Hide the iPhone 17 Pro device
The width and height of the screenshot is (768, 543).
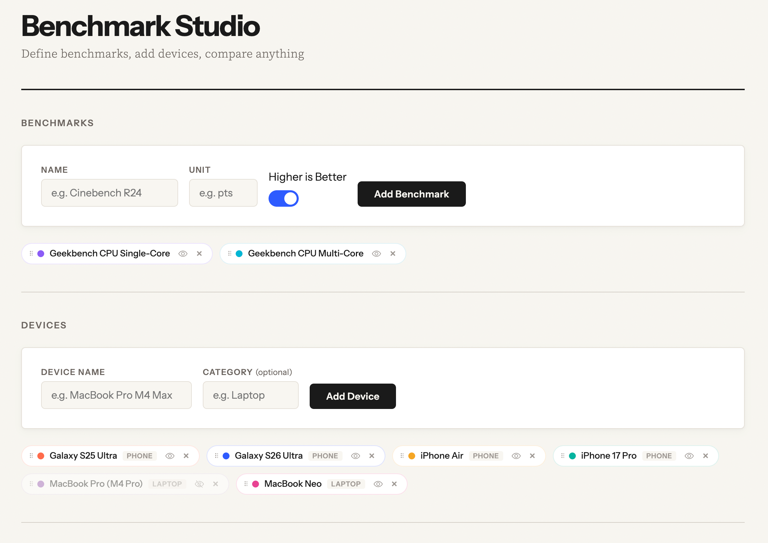pos(689,456)
